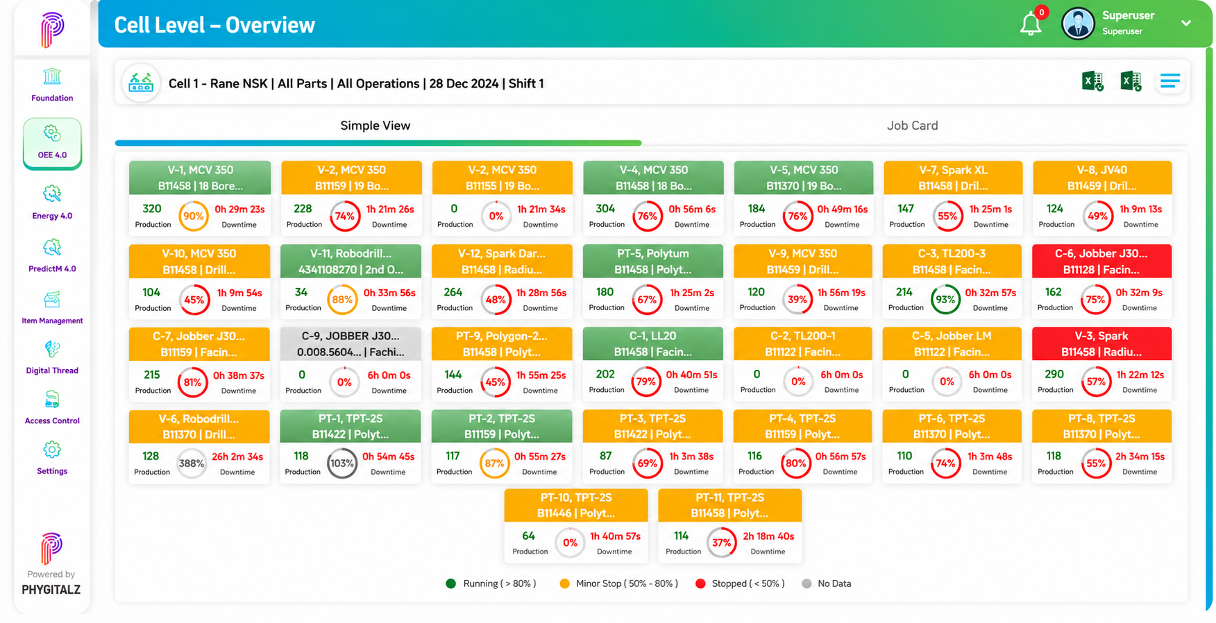
Task: Click the 388% gauge on the V-6, Robodrill card
Action: (192, 464)
